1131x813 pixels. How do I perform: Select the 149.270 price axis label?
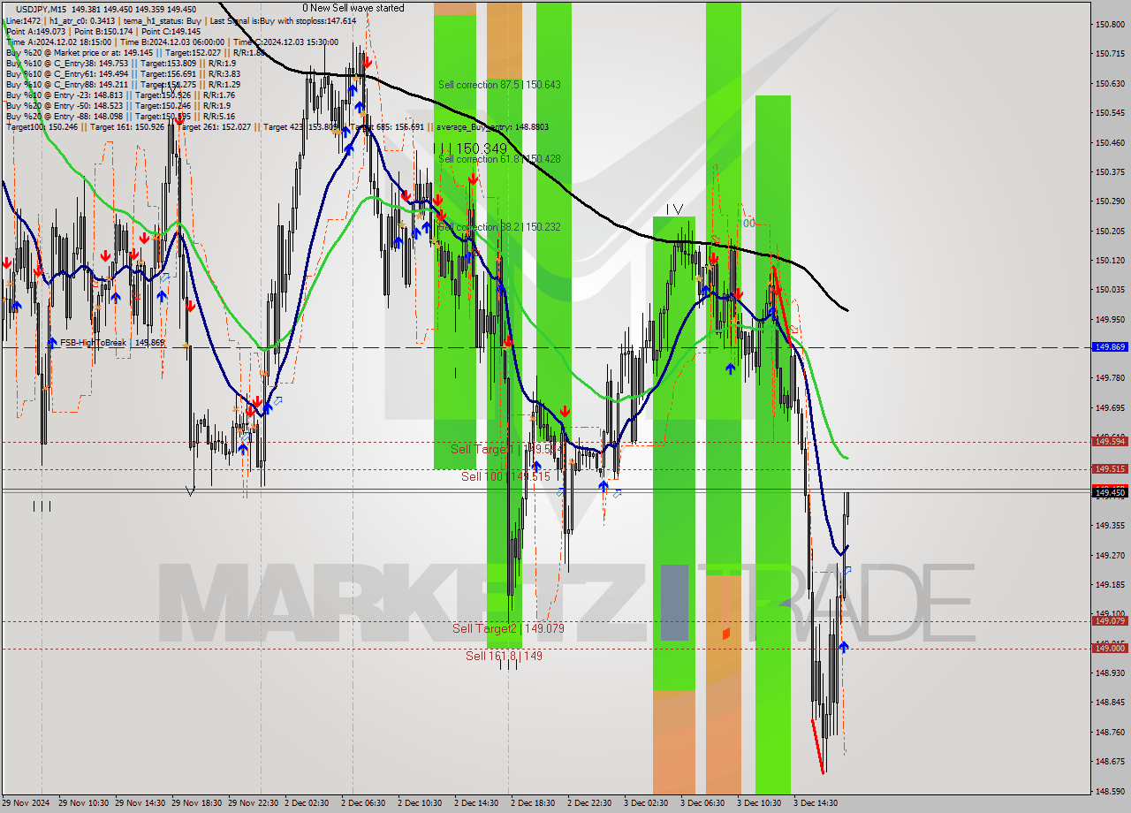click(1110, 555)
